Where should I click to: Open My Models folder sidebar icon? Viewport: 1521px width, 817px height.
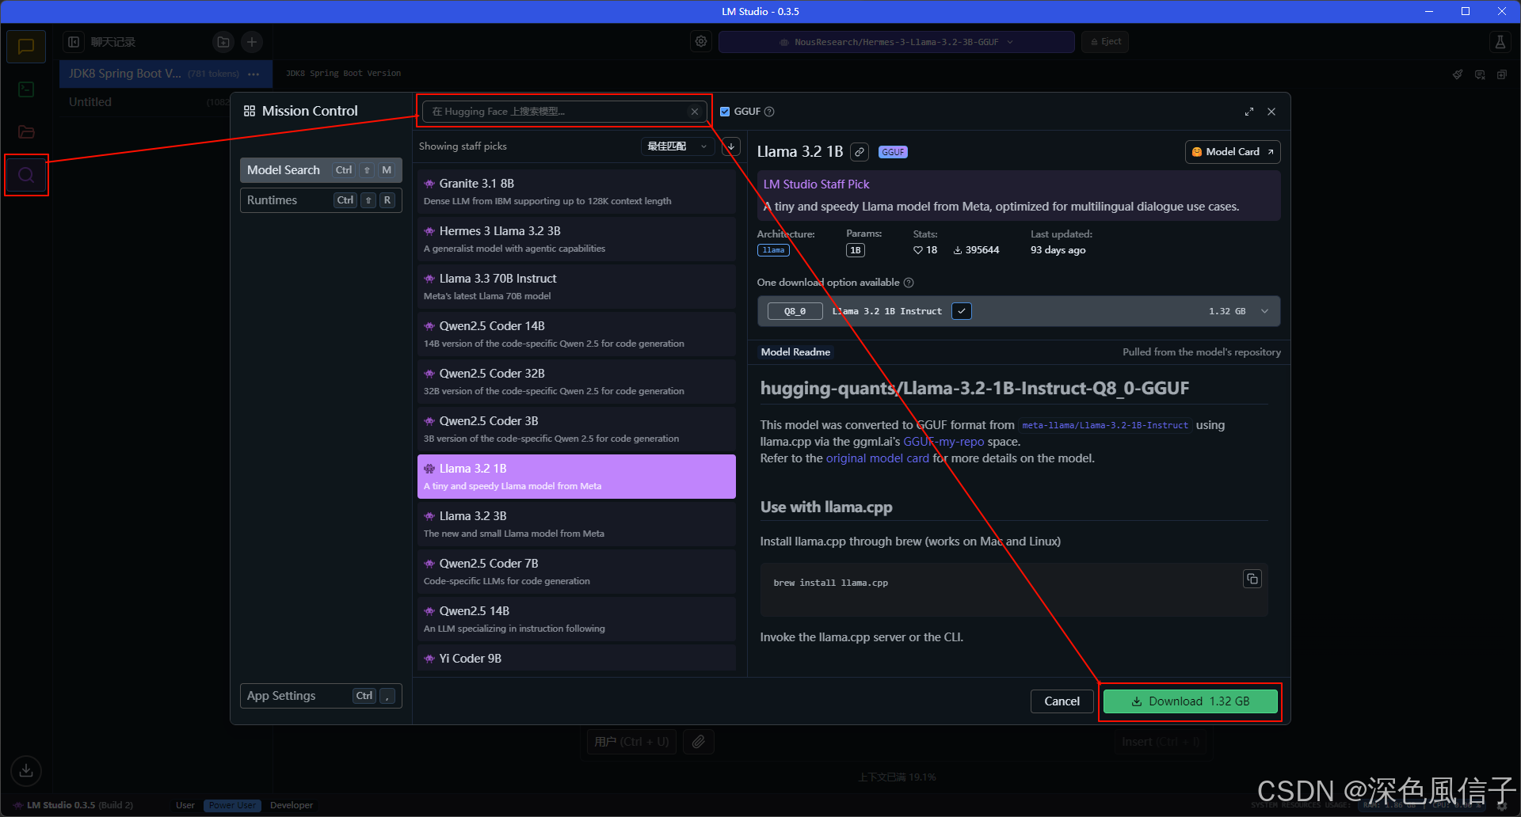(x=26, y=132)
